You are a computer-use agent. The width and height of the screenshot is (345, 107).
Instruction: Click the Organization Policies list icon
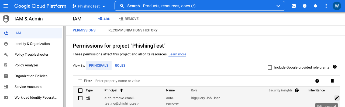pyautogui.click(x=6, y=76)
